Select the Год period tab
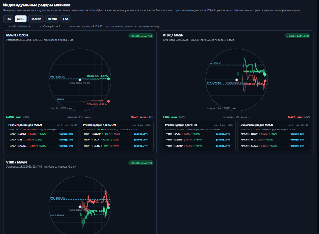 click(x=65, y=19)
